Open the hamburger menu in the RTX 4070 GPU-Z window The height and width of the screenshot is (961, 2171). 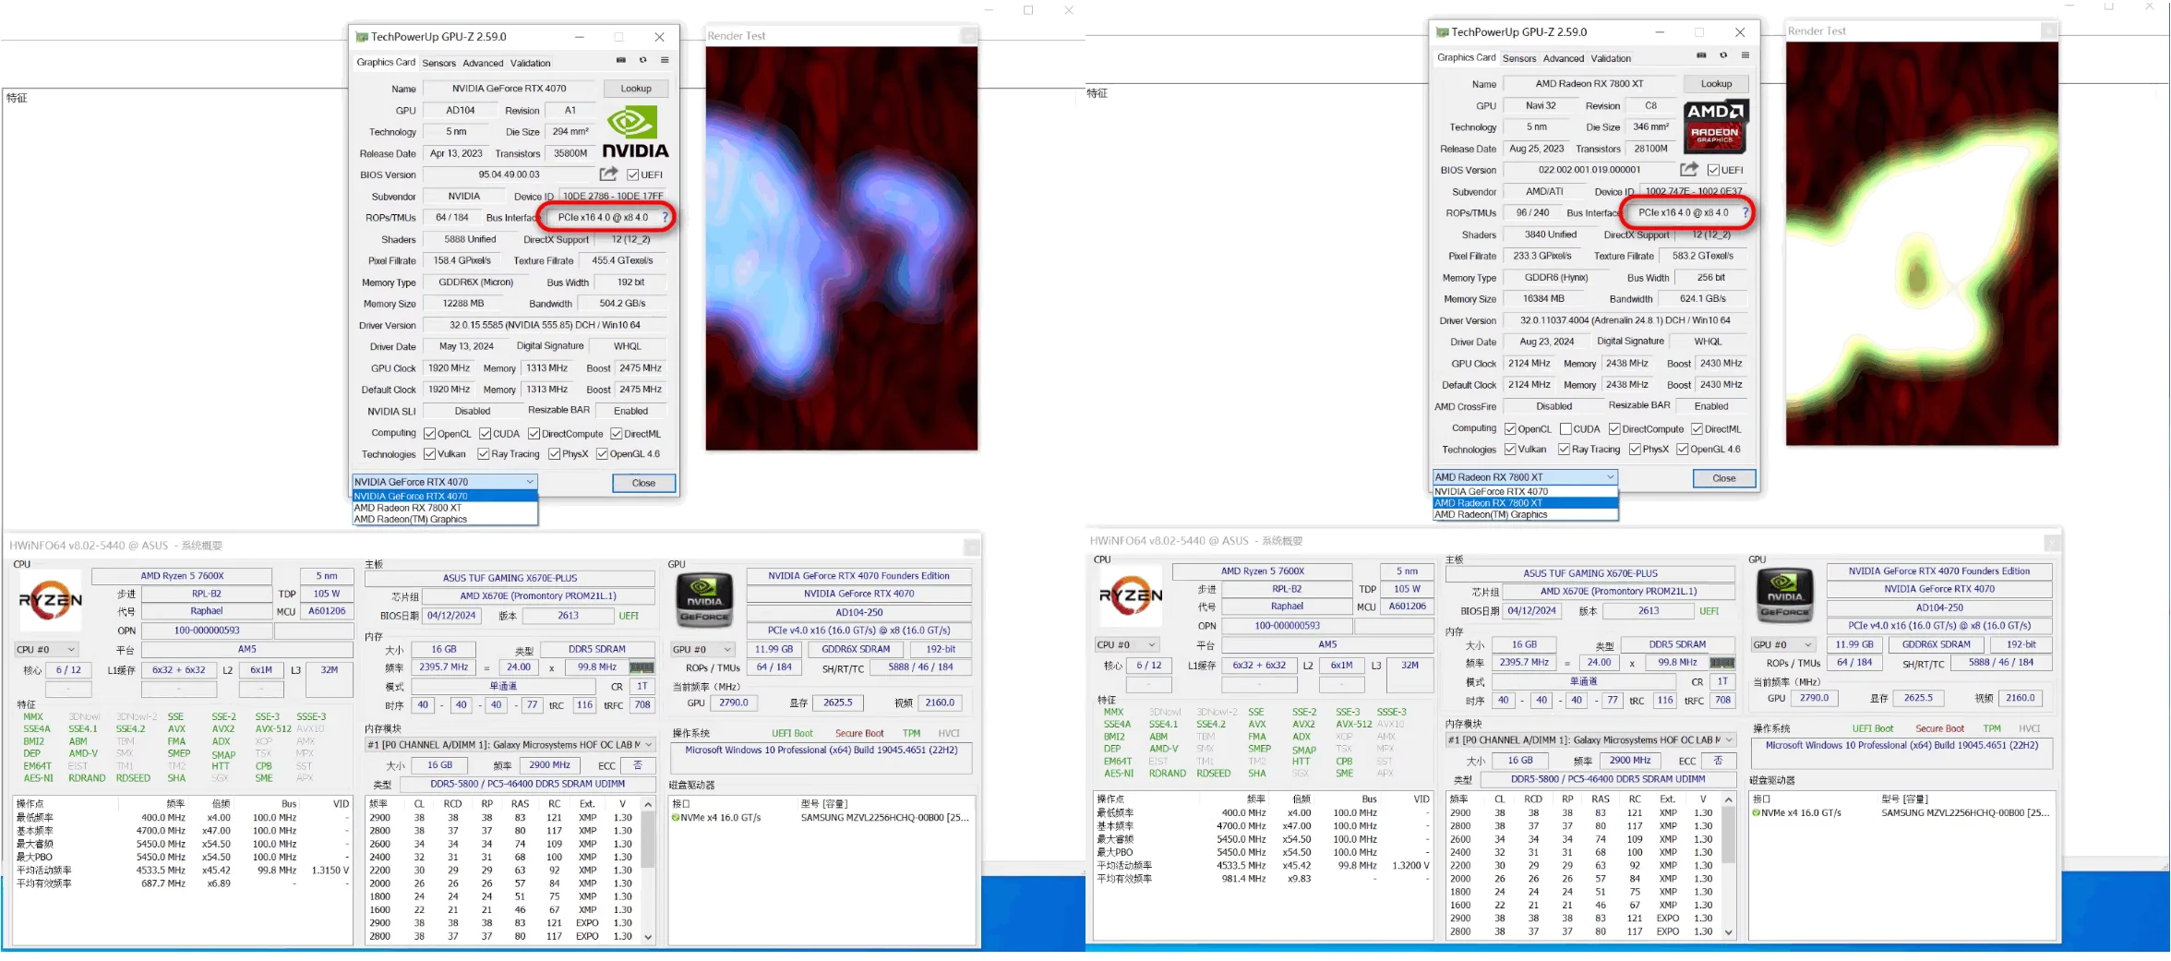[x=665, y=60]
